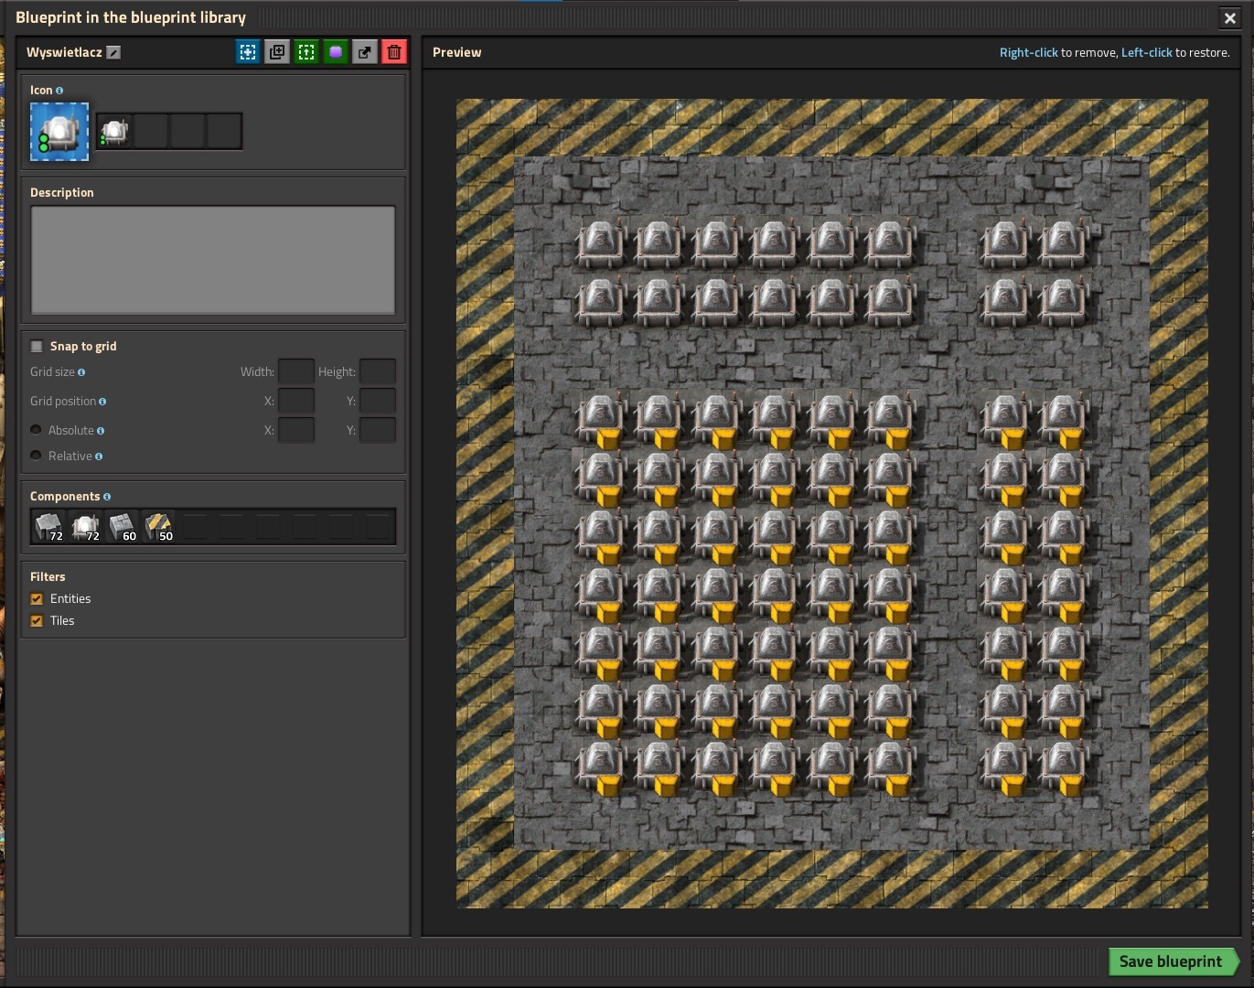Select the Relative radio button
This screenshot has height=988, width=1254.
point(37,456)
